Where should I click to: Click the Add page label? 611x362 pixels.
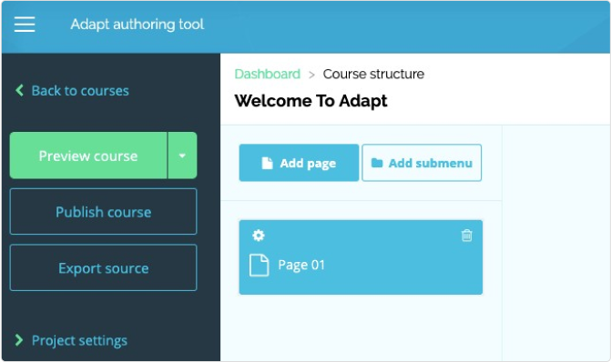(308, 164)
